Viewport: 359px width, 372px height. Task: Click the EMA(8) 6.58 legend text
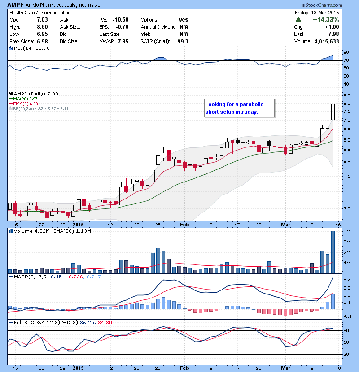(x=26, y=104)
